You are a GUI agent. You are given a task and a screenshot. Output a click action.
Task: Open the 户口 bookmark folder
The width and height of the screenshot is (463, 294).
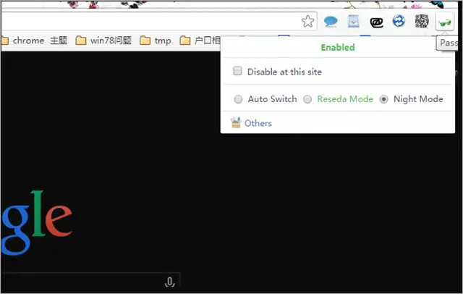[x=200, y=41]
